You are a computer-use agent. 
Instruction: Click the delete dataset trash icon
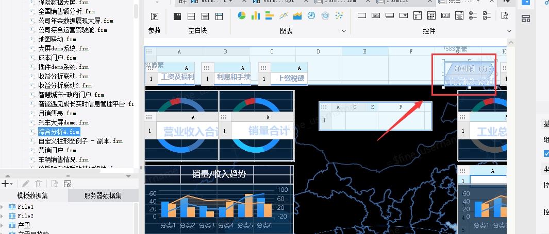pos(39,184)
